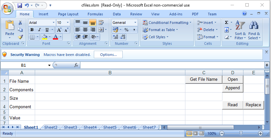271x138 pixels.
Task: Switch to the Page Layout ribbon tab
Action: 68,14
